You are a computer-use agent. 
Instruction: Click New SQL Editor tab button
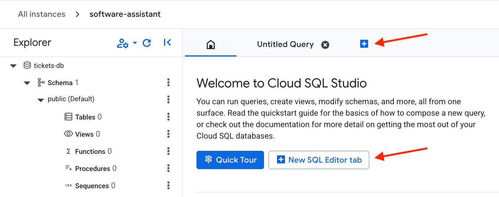[x=319, y=160]
